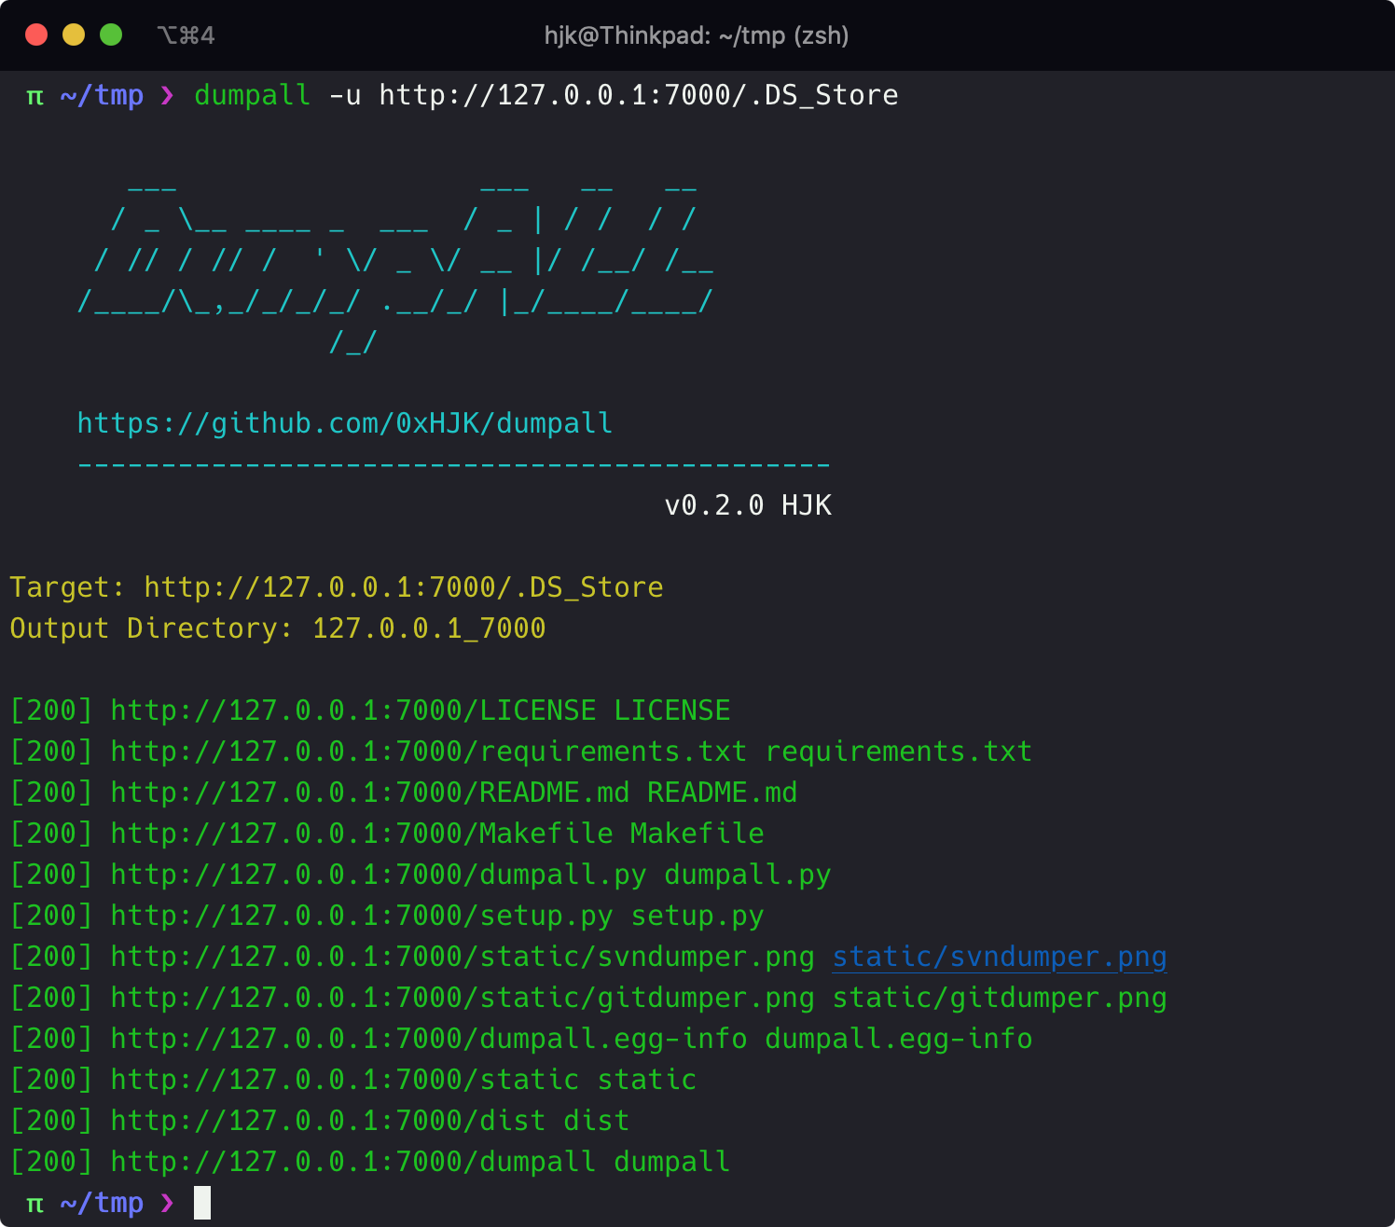This screenshot has width=1395, height=1227.
Task: Click the π symbol on the bottom prompt
Action: click(x=34, y=1203)
